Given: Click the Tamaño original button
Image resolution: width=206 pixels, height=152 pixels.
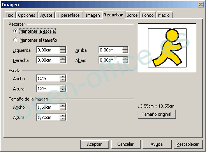Looking at the screenshot, I should tap(157, 114).
